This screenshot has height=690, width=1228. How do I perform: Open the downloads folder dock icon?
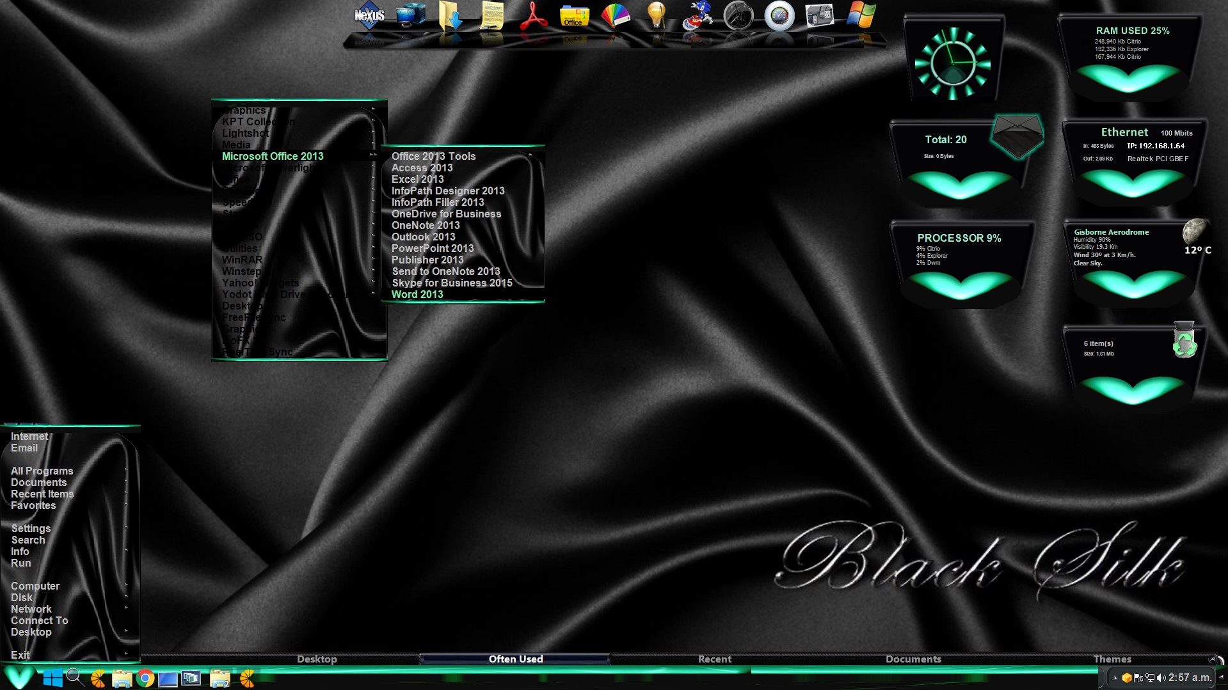point(451,16)
